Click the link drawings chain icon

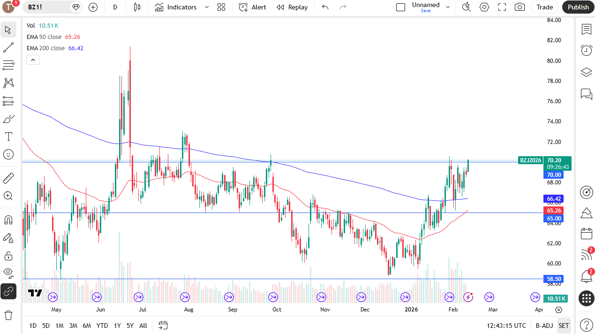coord(8,291)
